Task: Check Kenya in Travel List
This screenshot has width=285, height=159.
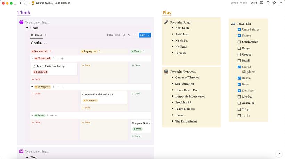Action: (239, 48)
